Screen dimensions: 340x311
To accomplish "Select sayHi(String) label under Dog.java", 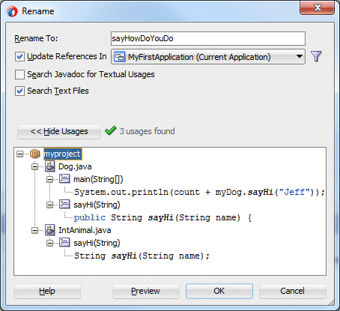I will 97,205.
